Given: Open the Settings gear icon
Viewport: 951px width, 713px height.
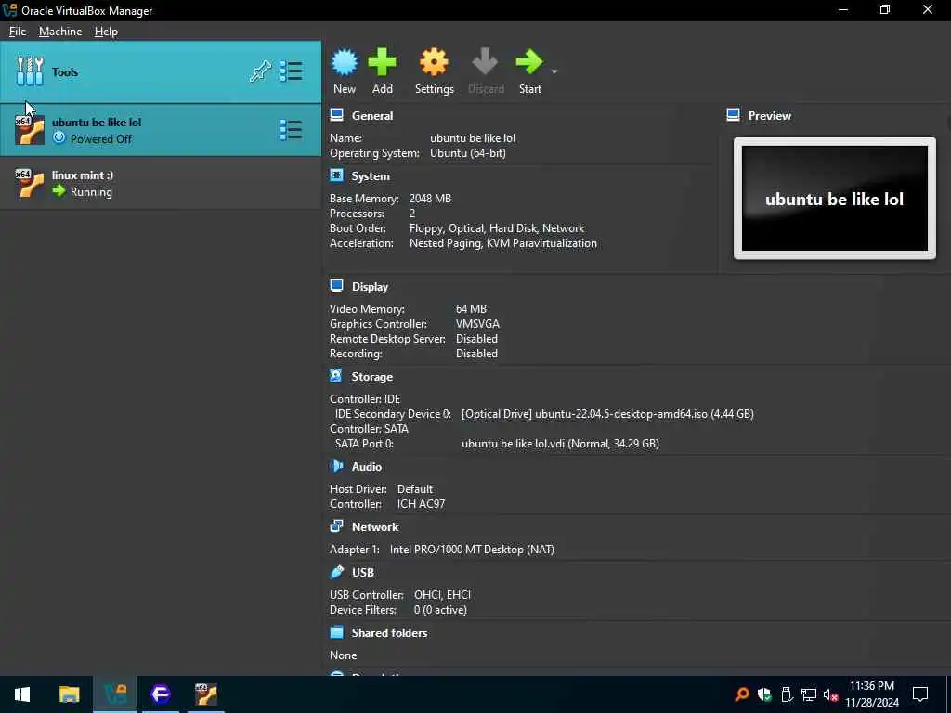Looking at the screenshot, I should coord(434,62).
